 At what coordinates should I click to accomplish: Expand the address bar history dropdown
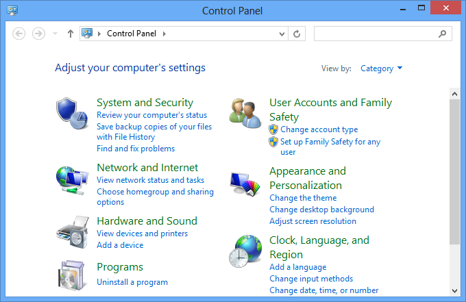click(x=282, y=34)
